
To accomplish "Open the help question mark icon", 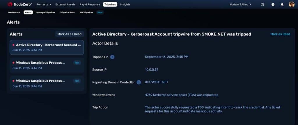I will tap(273, 4).
